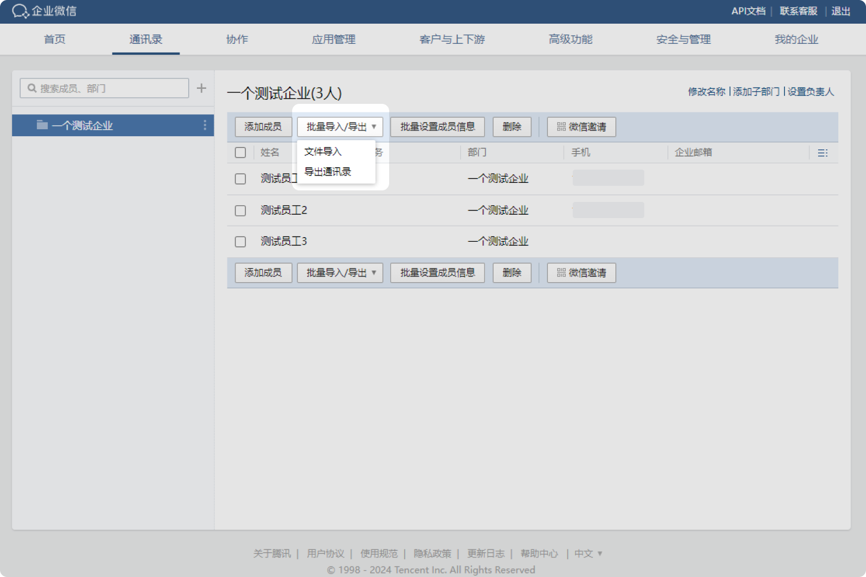Check the box for 测试员工3
866x577 pixels.
[241, 242]
